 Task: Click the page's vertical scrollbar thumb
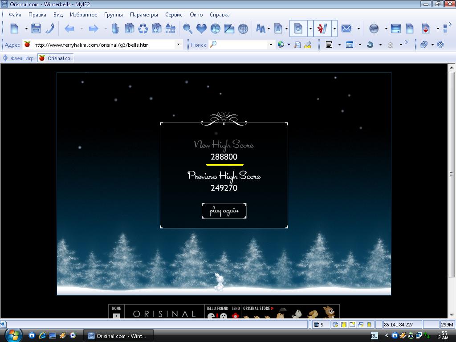point(451,174)
